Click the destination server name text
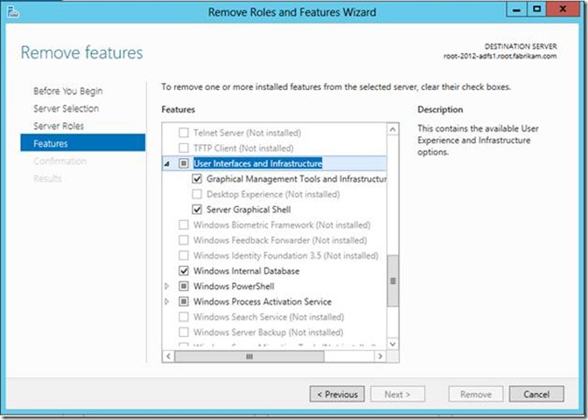This screenshot has height=420, width=588. click(500, 56)
